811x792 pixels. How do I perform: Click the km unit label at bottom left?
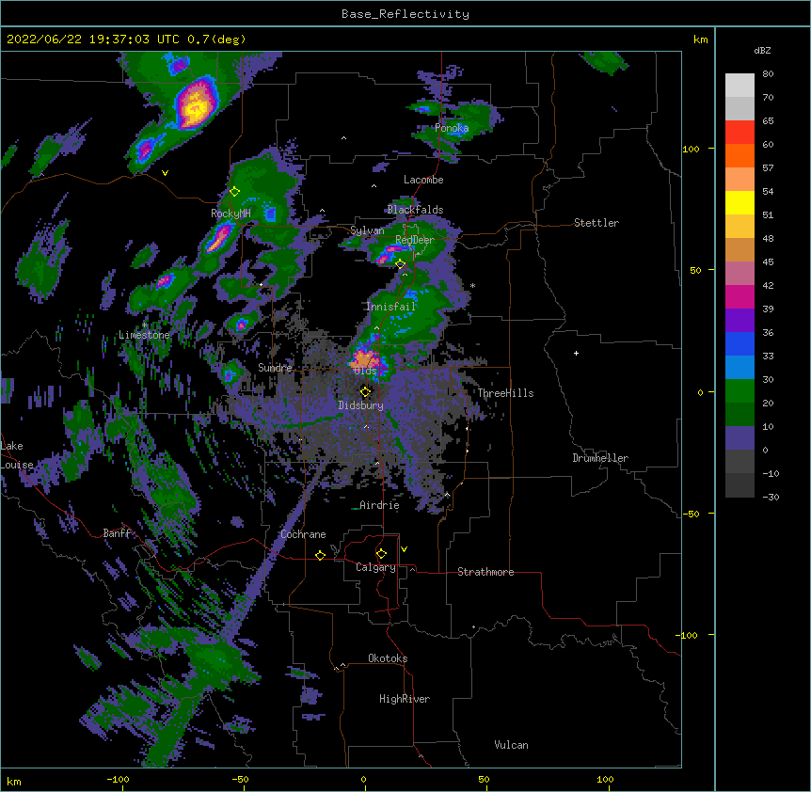(14, 781)
